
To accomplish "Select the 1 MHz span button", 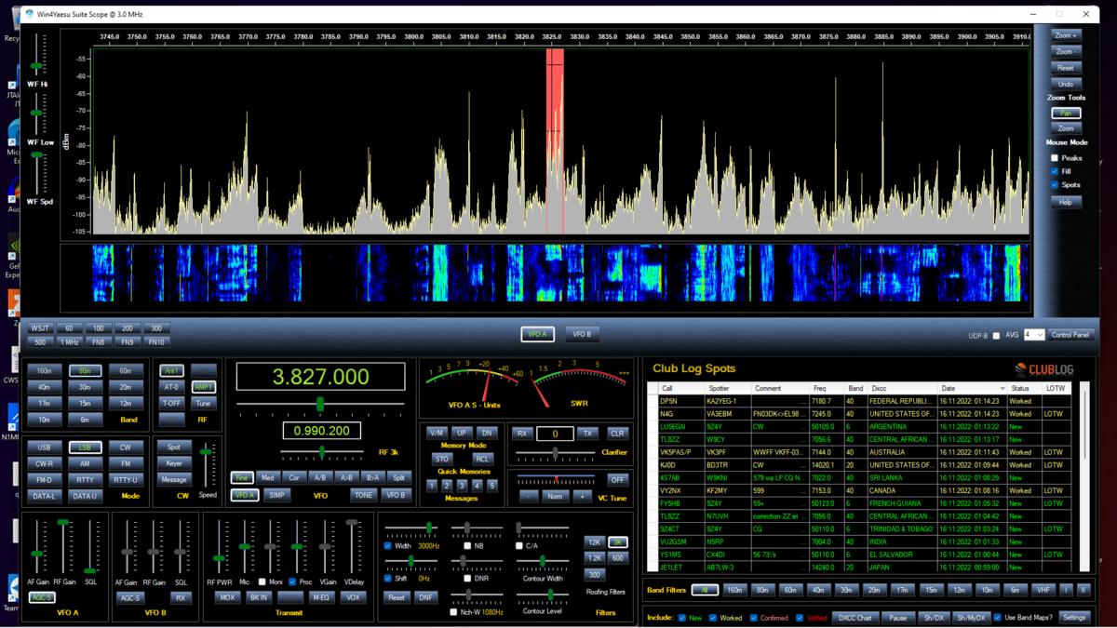I will point(69,341).
